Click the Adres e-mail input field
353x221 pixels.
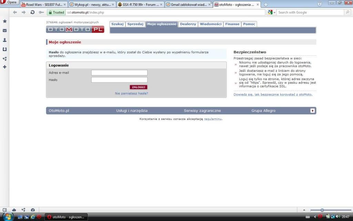click(119, 73)
